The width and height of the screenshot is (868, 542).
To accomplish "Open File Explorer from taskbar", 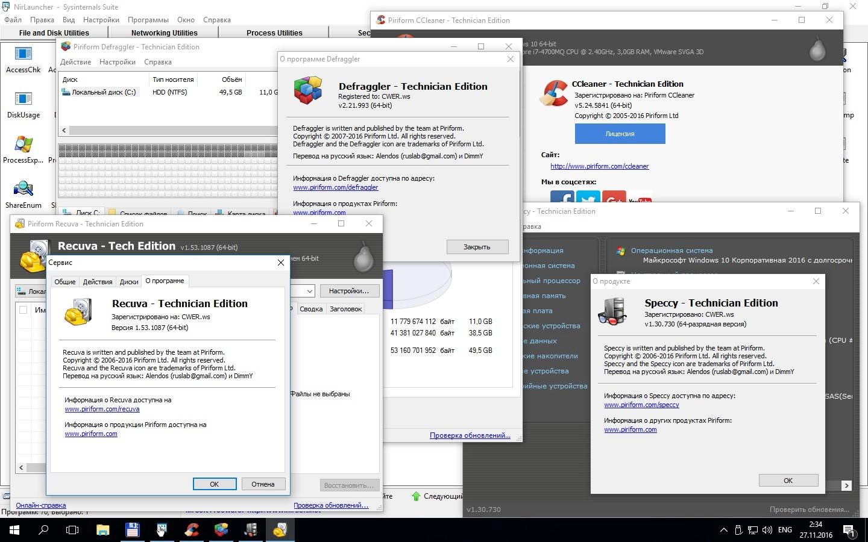I will 102,530.
